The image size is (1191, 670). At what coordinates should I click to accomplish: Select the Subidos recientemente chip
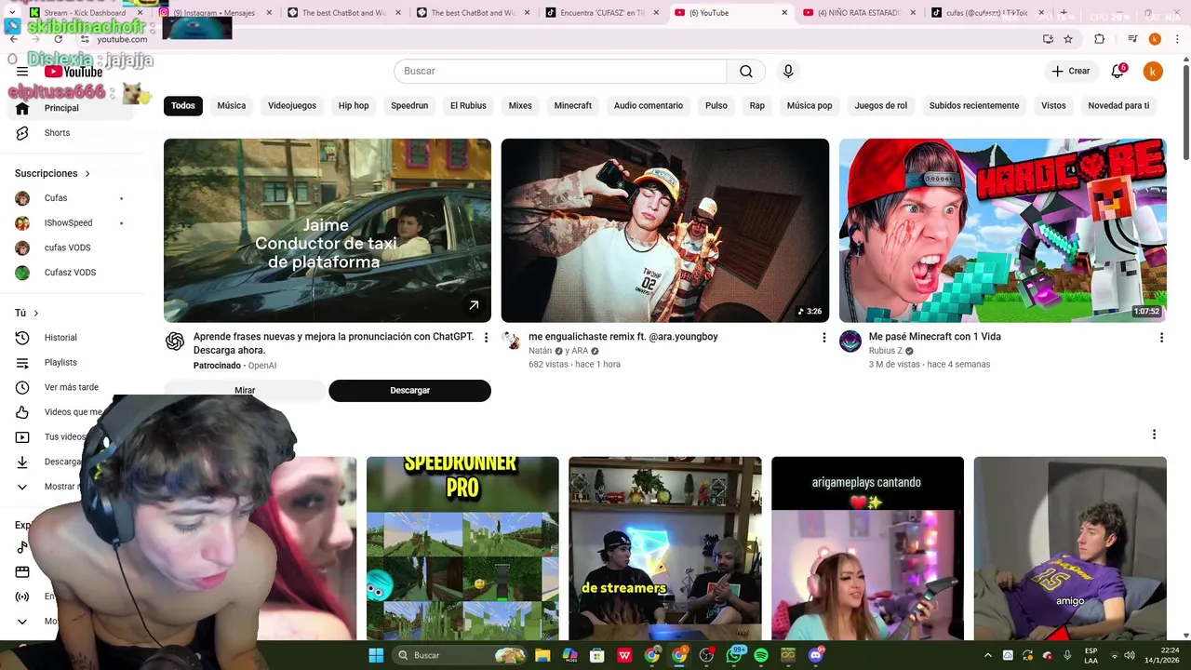click(x=974, y=106)
